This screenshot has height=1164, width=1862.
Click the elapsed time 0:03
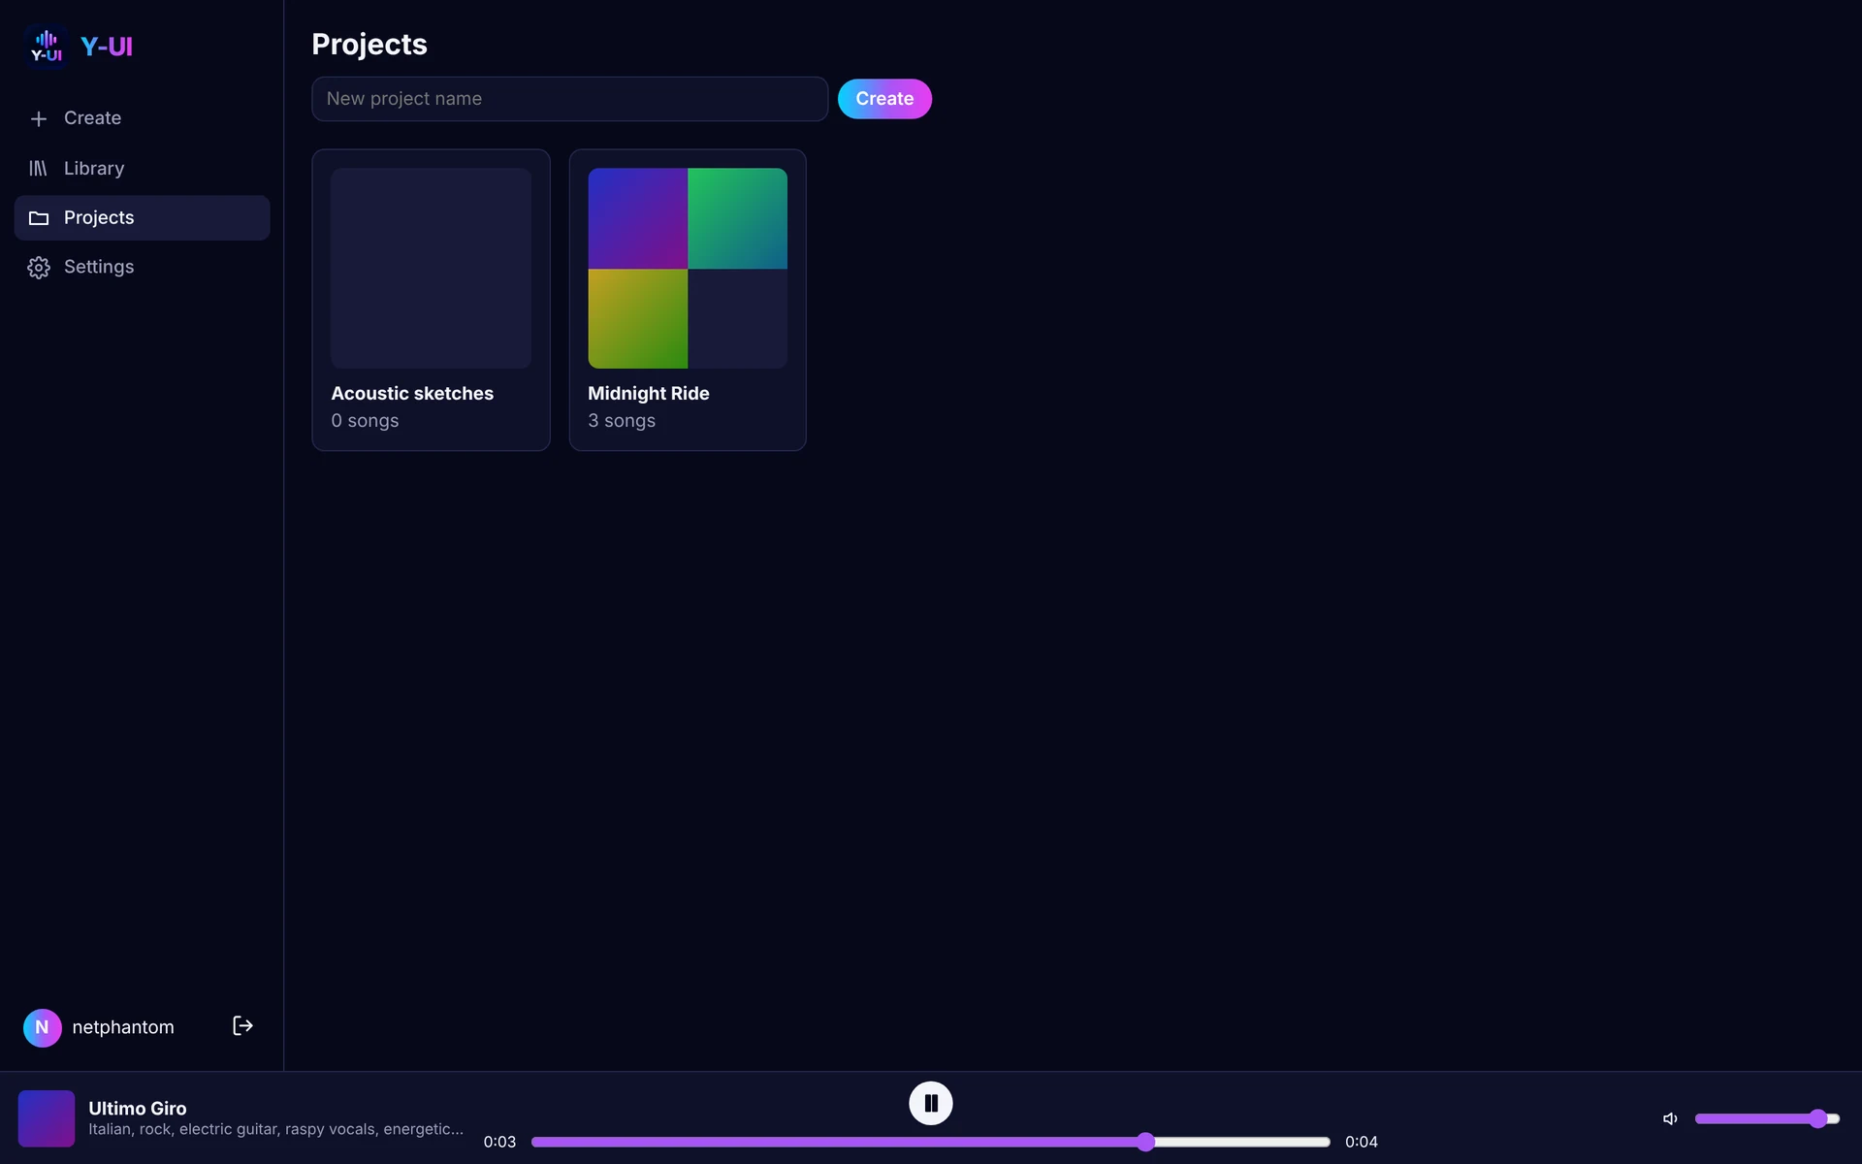click(499, 1142)
